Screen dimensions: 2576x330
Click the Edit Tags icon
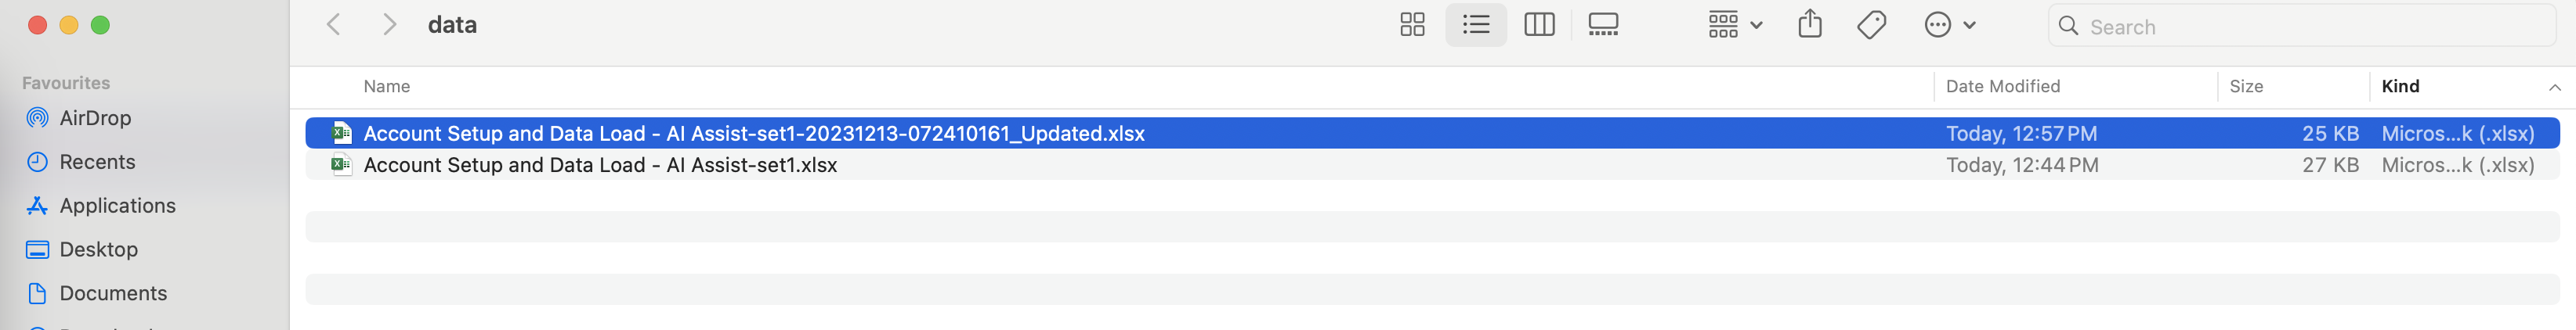(x=1871, y=25)
